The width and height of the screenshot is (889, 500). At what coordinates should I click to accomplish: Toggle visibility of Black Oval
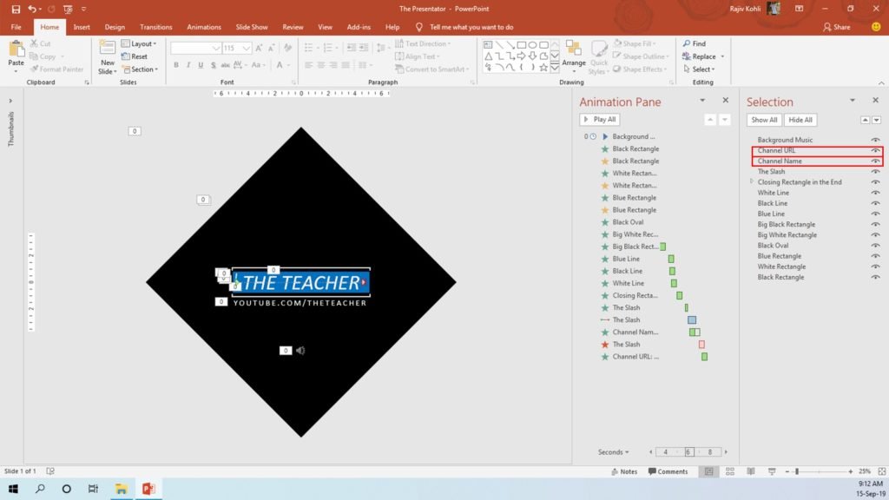pyautogui.click(x=875, y=246)
